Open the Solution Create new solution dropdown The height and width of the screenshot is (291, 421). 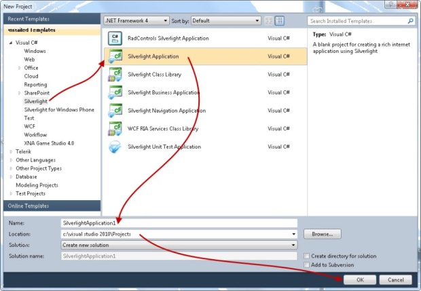click(x=179, y=245)
